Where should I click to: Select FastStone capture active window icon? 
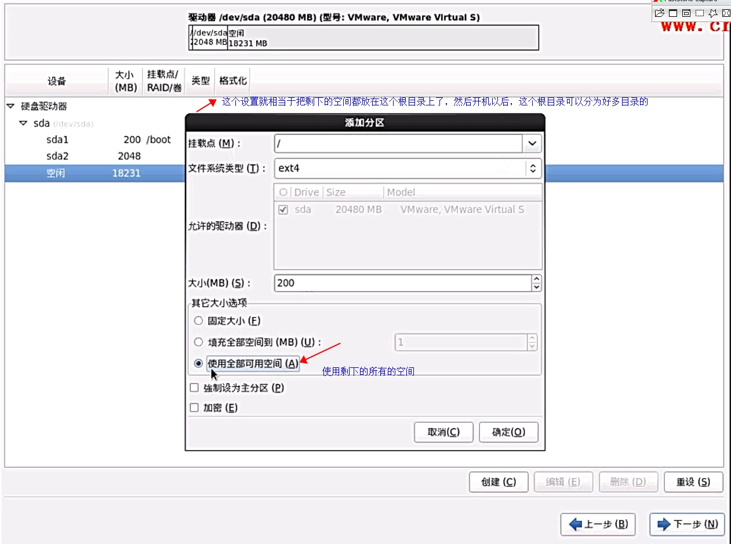pos(673,13)
